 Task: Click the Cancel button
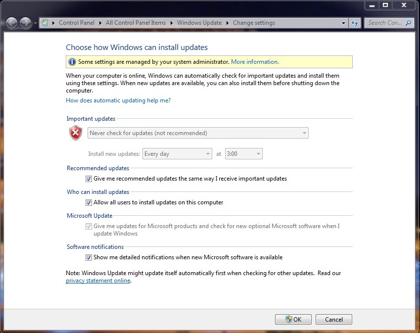(334, 319)
